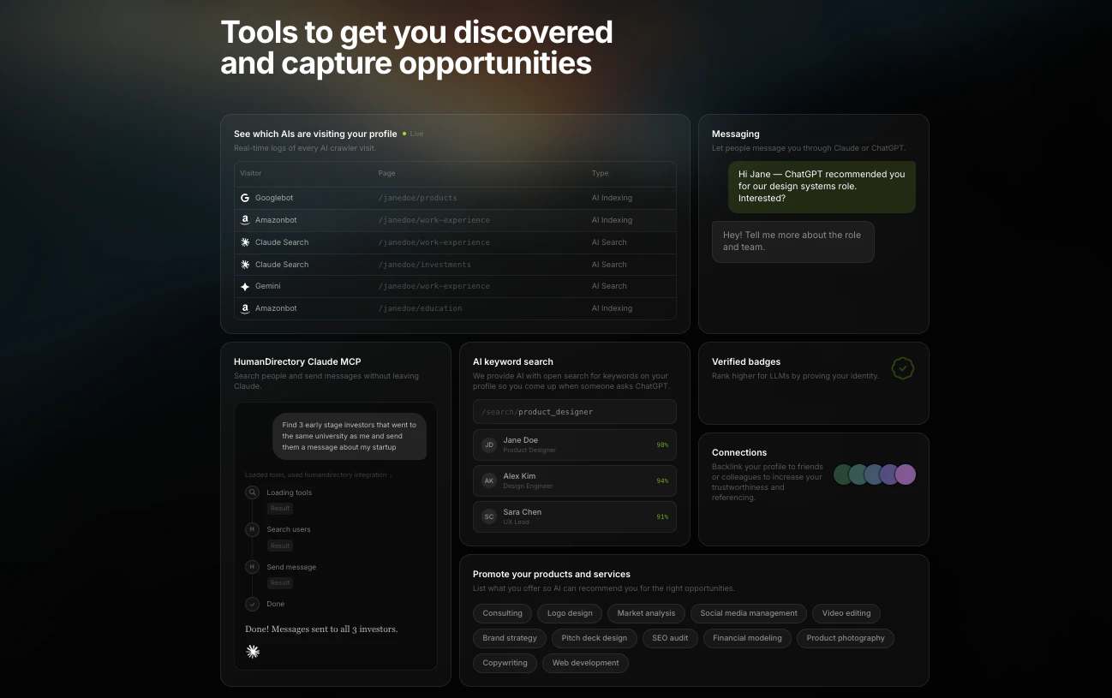The image size is (1112, 698).
Task: Select the Product photography tag
Action: 846,638
